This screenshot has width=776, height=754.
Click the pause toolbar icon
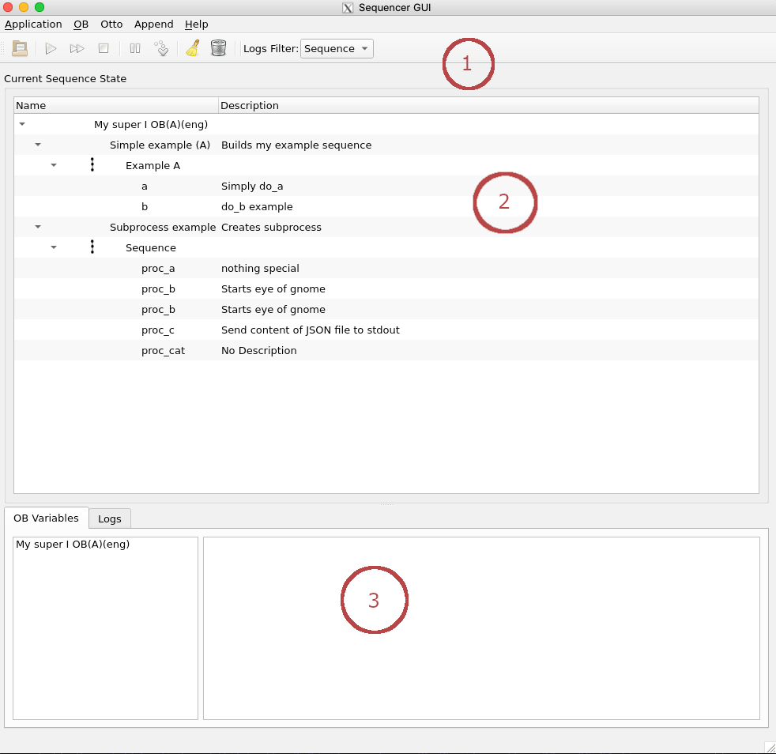134,48
